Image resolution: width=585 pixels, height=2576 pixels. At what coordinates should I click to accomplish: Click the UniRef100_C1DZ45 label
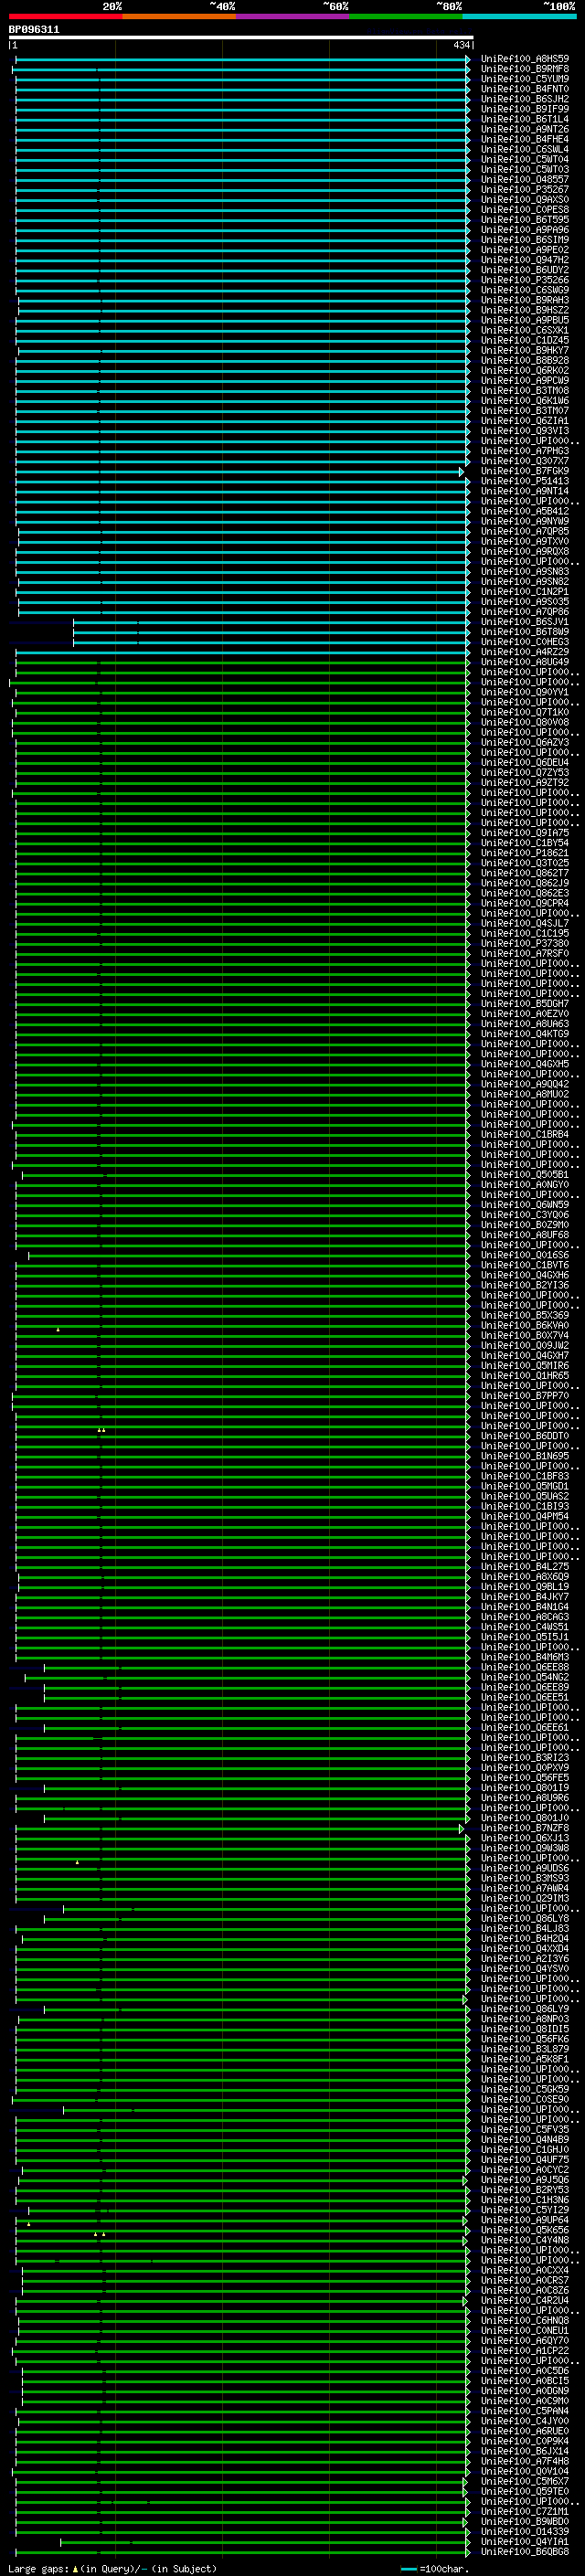tap(525, 340)
